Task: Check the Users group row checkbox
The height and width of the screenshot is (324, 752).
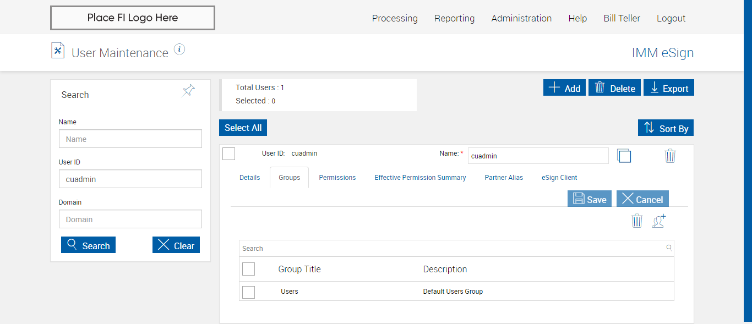Action: 249,292
